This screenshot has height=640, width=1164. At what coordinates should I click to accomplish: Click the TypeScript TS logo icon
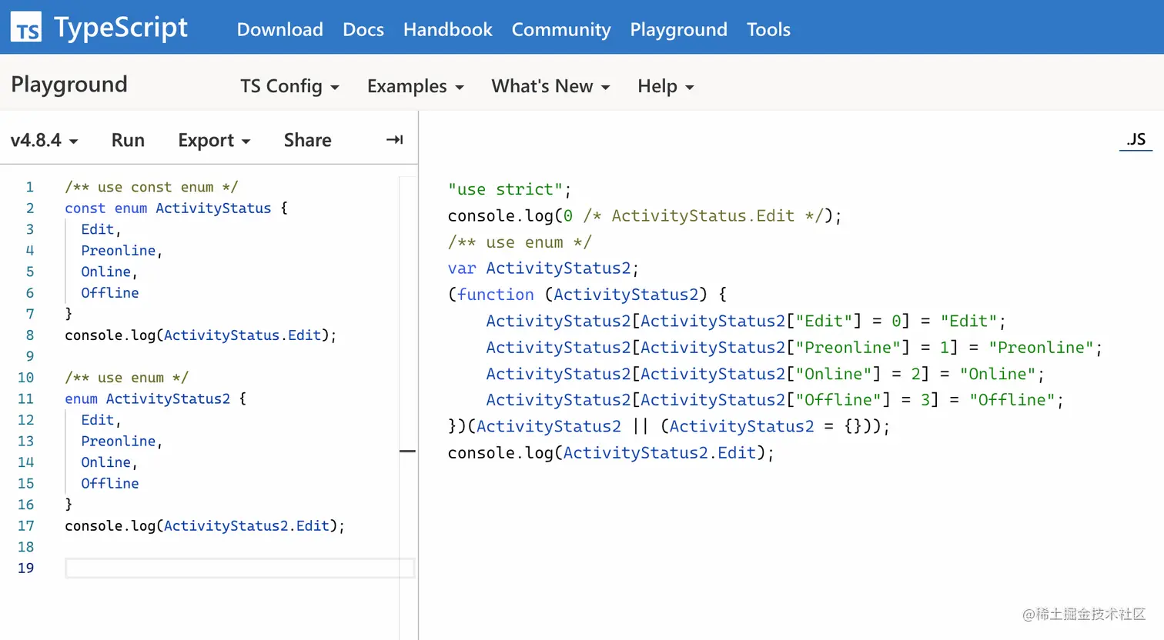[x=26, y=28]
